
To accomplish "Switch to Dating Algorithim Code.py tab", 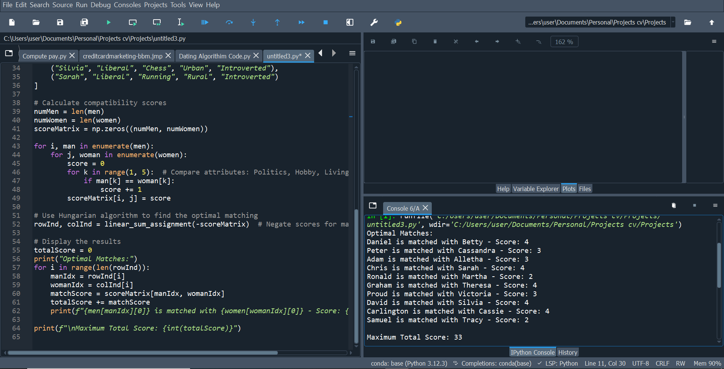I will [x=215, y=56].
